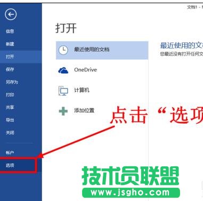Select 新建 in the sidebar
Viewport: 203px width, 201px height.
coord(10,44)
